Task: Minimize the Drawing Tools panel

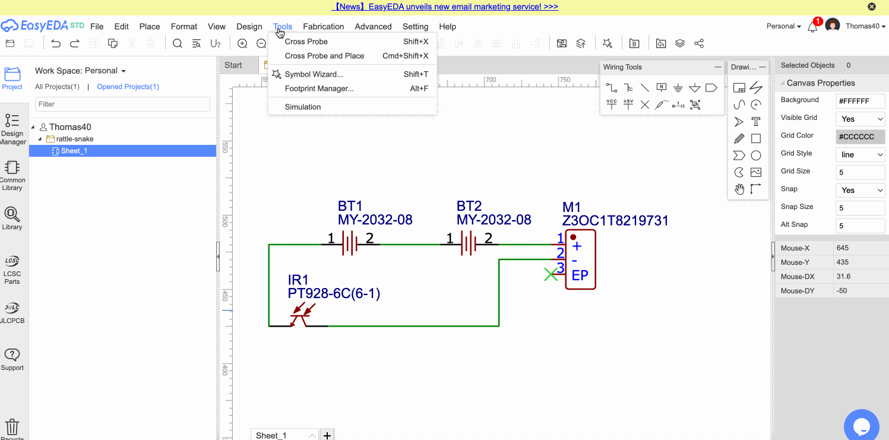Action: 763,67
